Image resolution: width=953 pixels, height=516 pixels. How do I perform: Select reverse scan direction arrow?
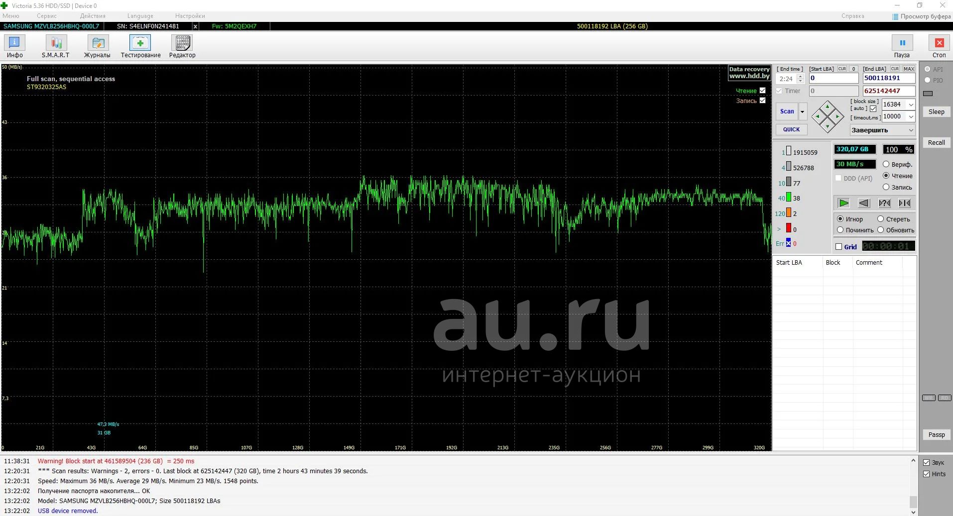coord(864,203)
